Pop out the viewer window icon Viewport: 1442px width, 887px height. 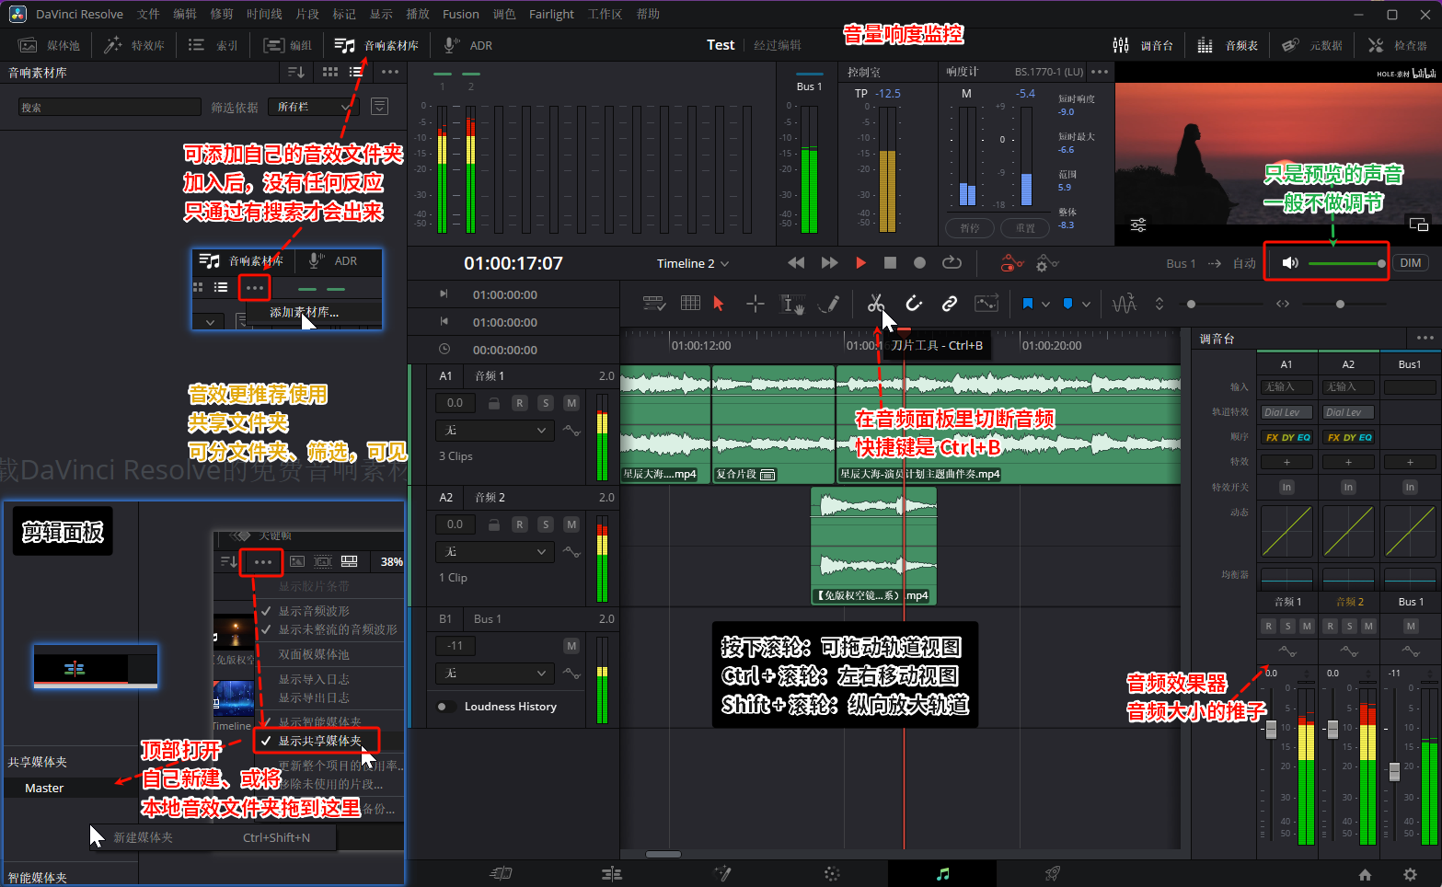[x=1418, y=225]
